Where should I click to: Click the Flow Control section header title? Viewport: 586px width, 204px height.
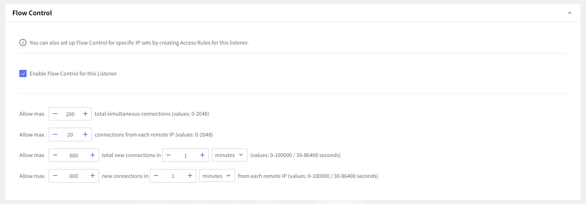(x=32, y=13)
